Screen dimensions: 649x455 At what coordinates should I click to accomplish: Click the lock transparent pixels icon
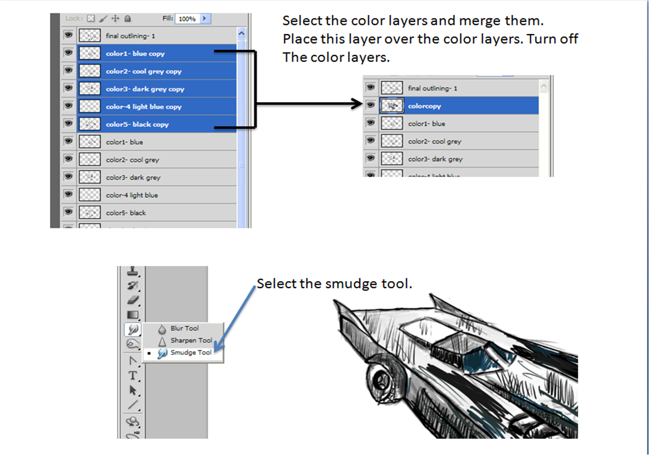(x=91, y=18)
